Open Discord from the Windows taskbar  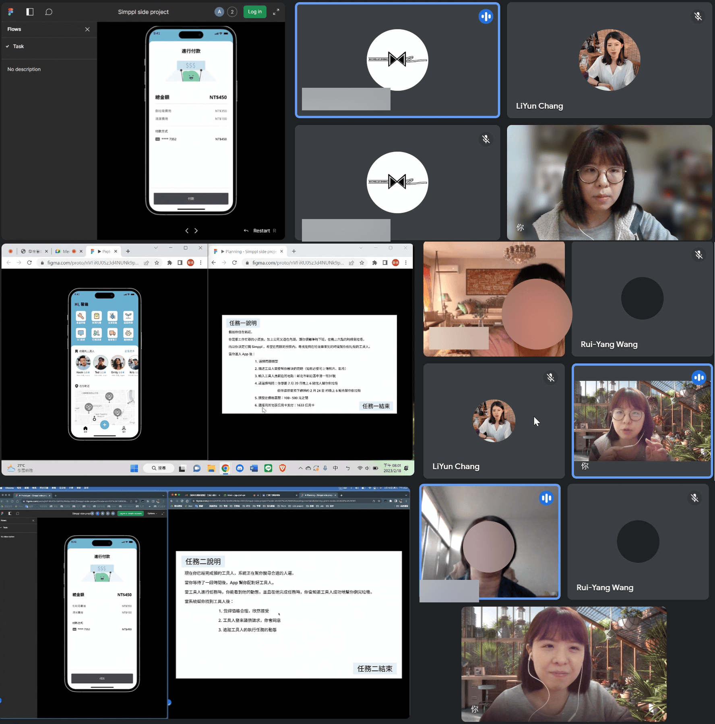tap(240, 468)
